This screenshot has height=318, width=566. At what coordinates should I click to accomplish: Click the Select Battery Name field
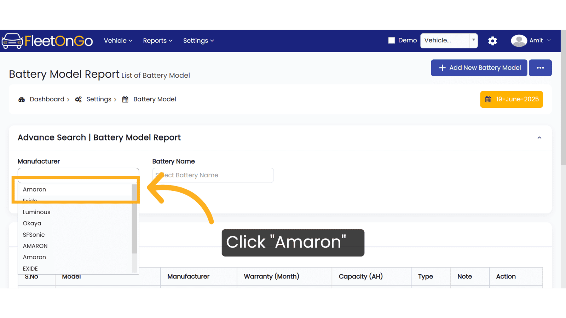(x=213, y=175)
